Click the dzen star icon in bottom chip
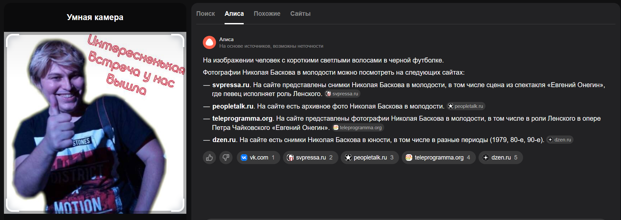Viewport: 621px width, 220px height. click(x=486, y=158)
